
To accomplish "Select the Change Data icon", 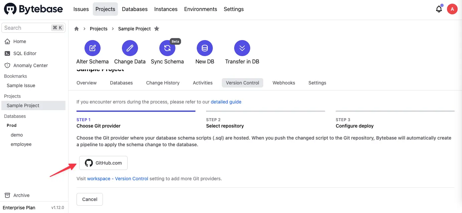I will click(x=130, y=48).
